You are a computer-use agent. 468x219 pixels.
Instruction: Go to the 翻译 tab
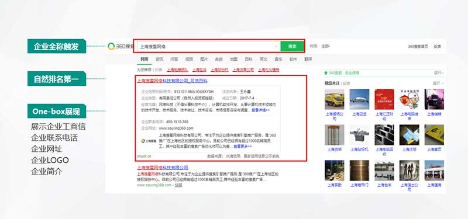coord(308,60)
